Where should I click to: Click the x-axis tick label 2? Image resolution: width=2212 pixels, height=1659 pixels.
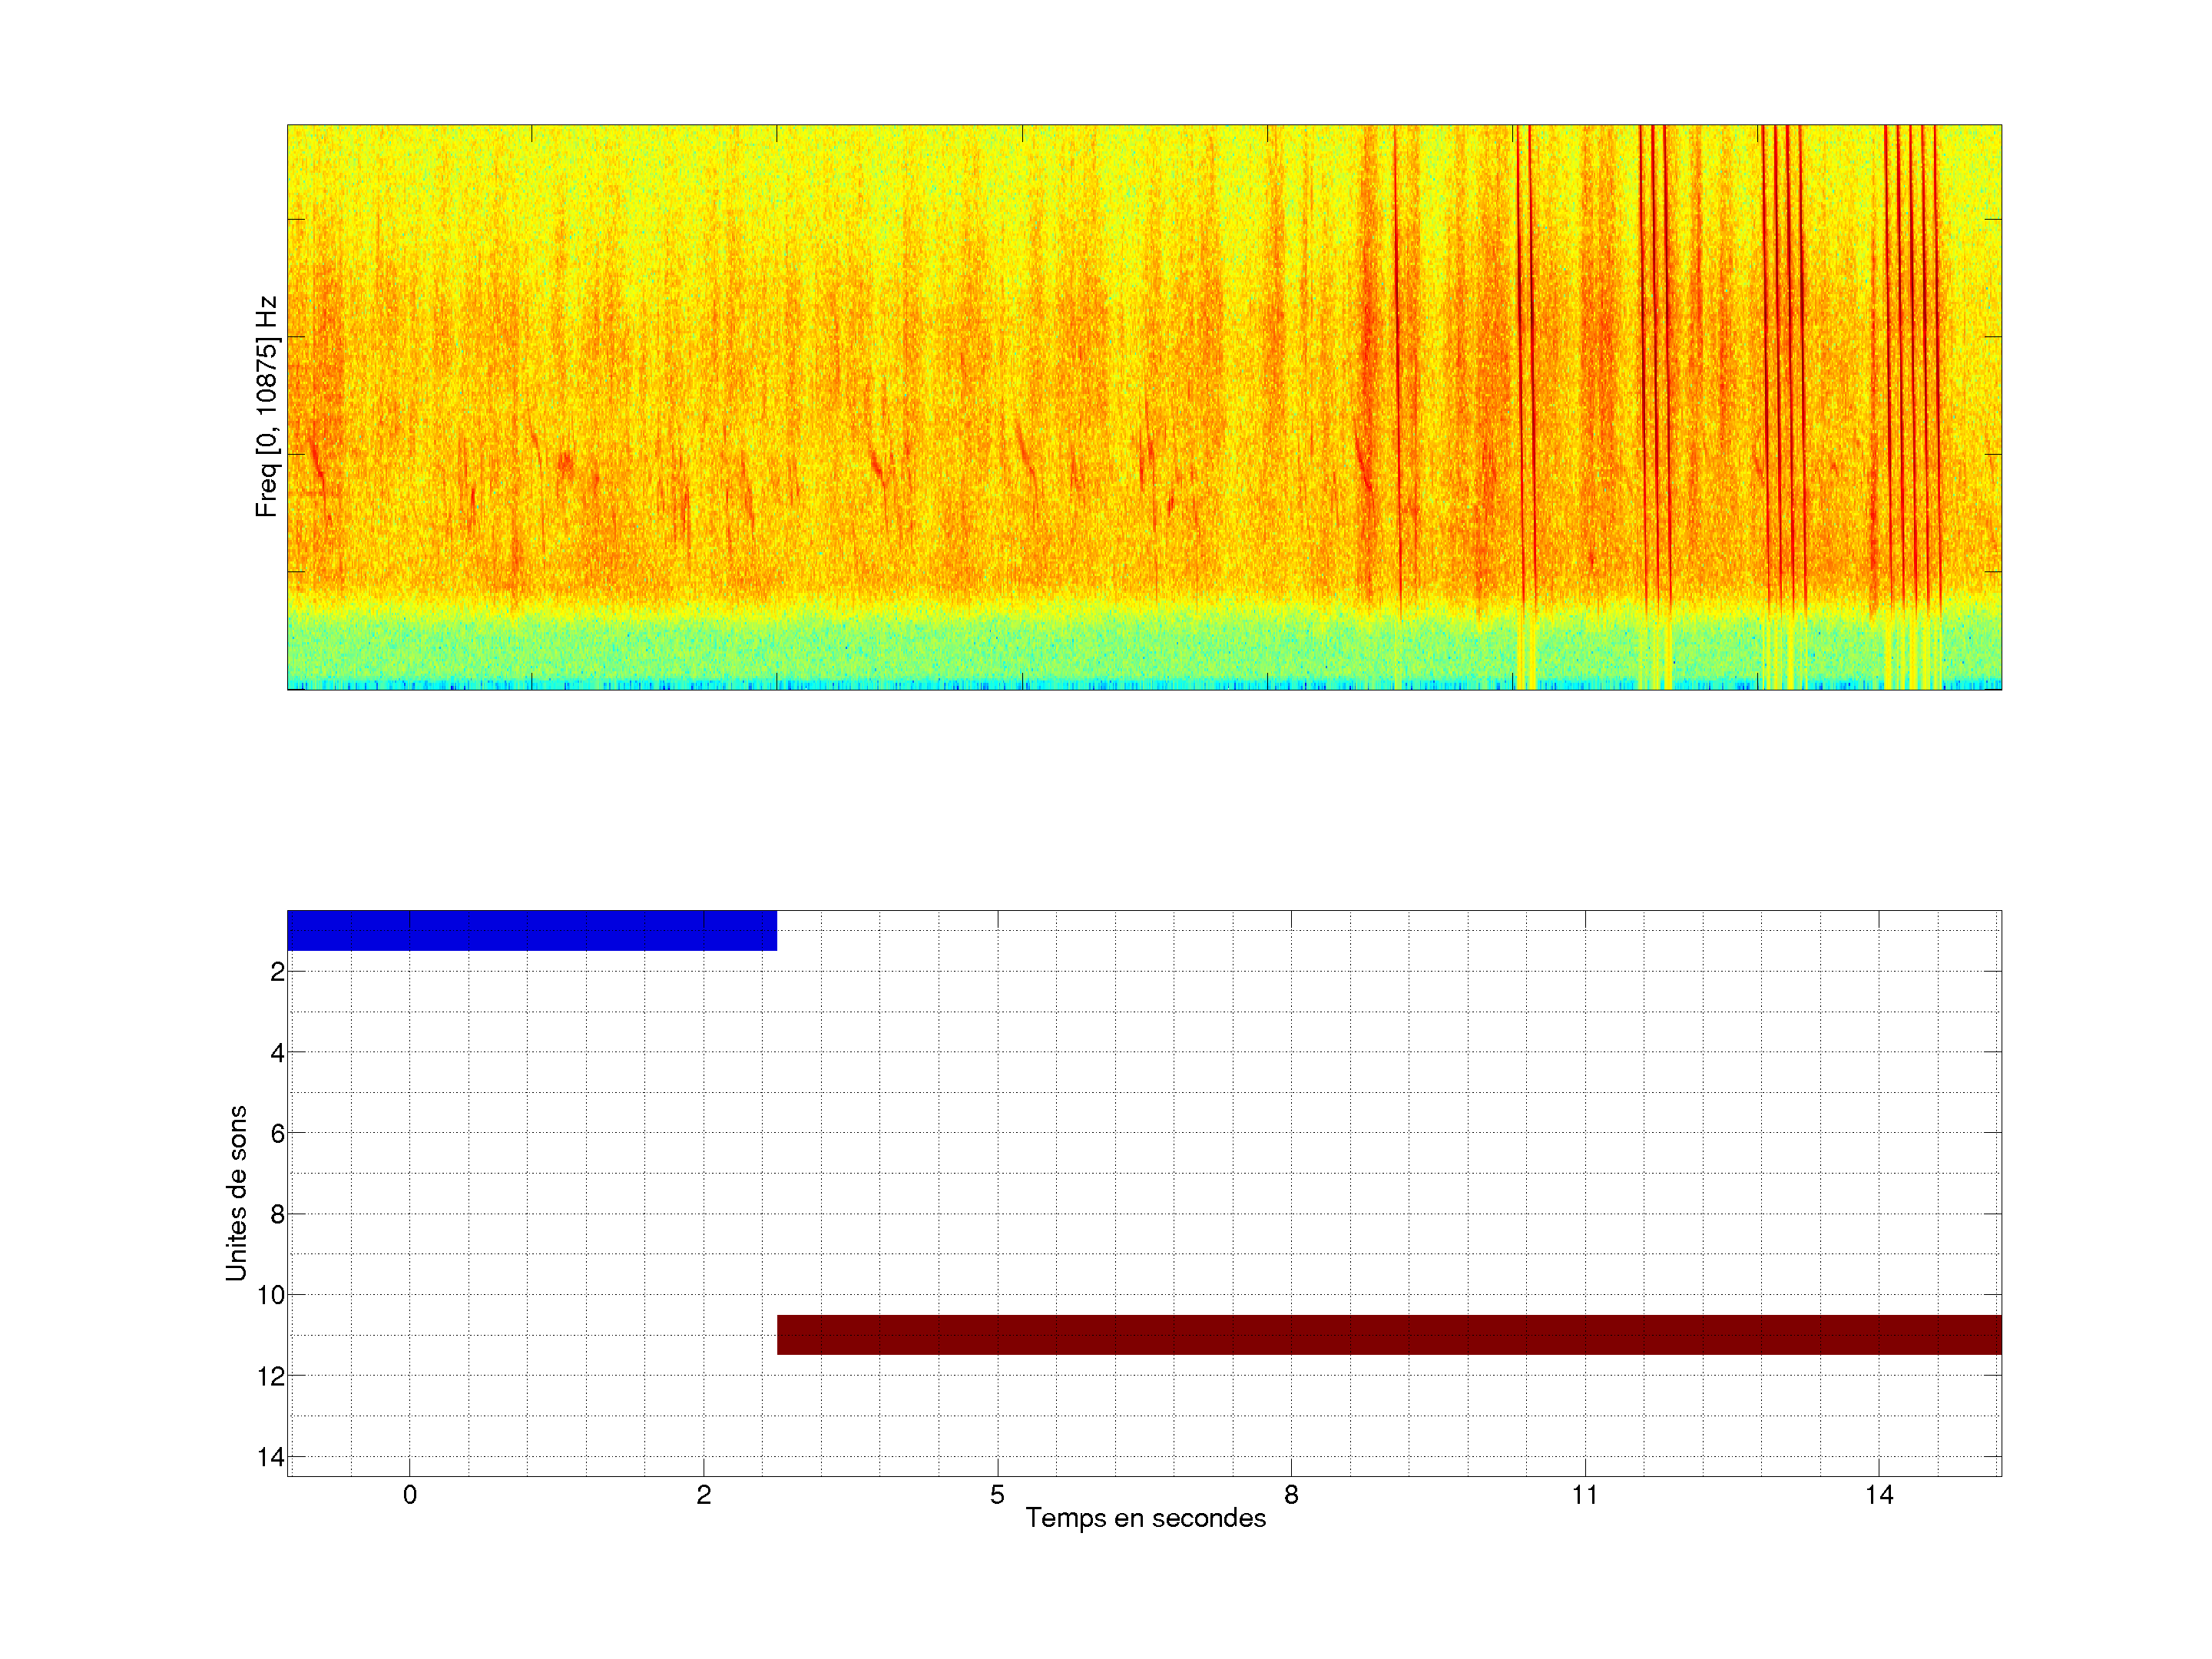coord(703,1495)
